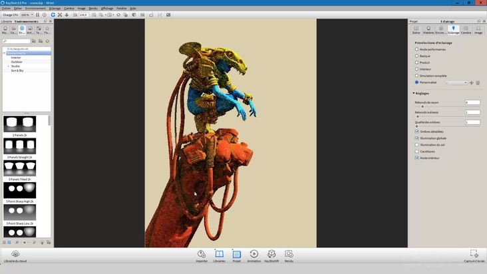This screenshot has width=487, height=274.
Task: Delete the custom lighting preset
Action: 478,82
